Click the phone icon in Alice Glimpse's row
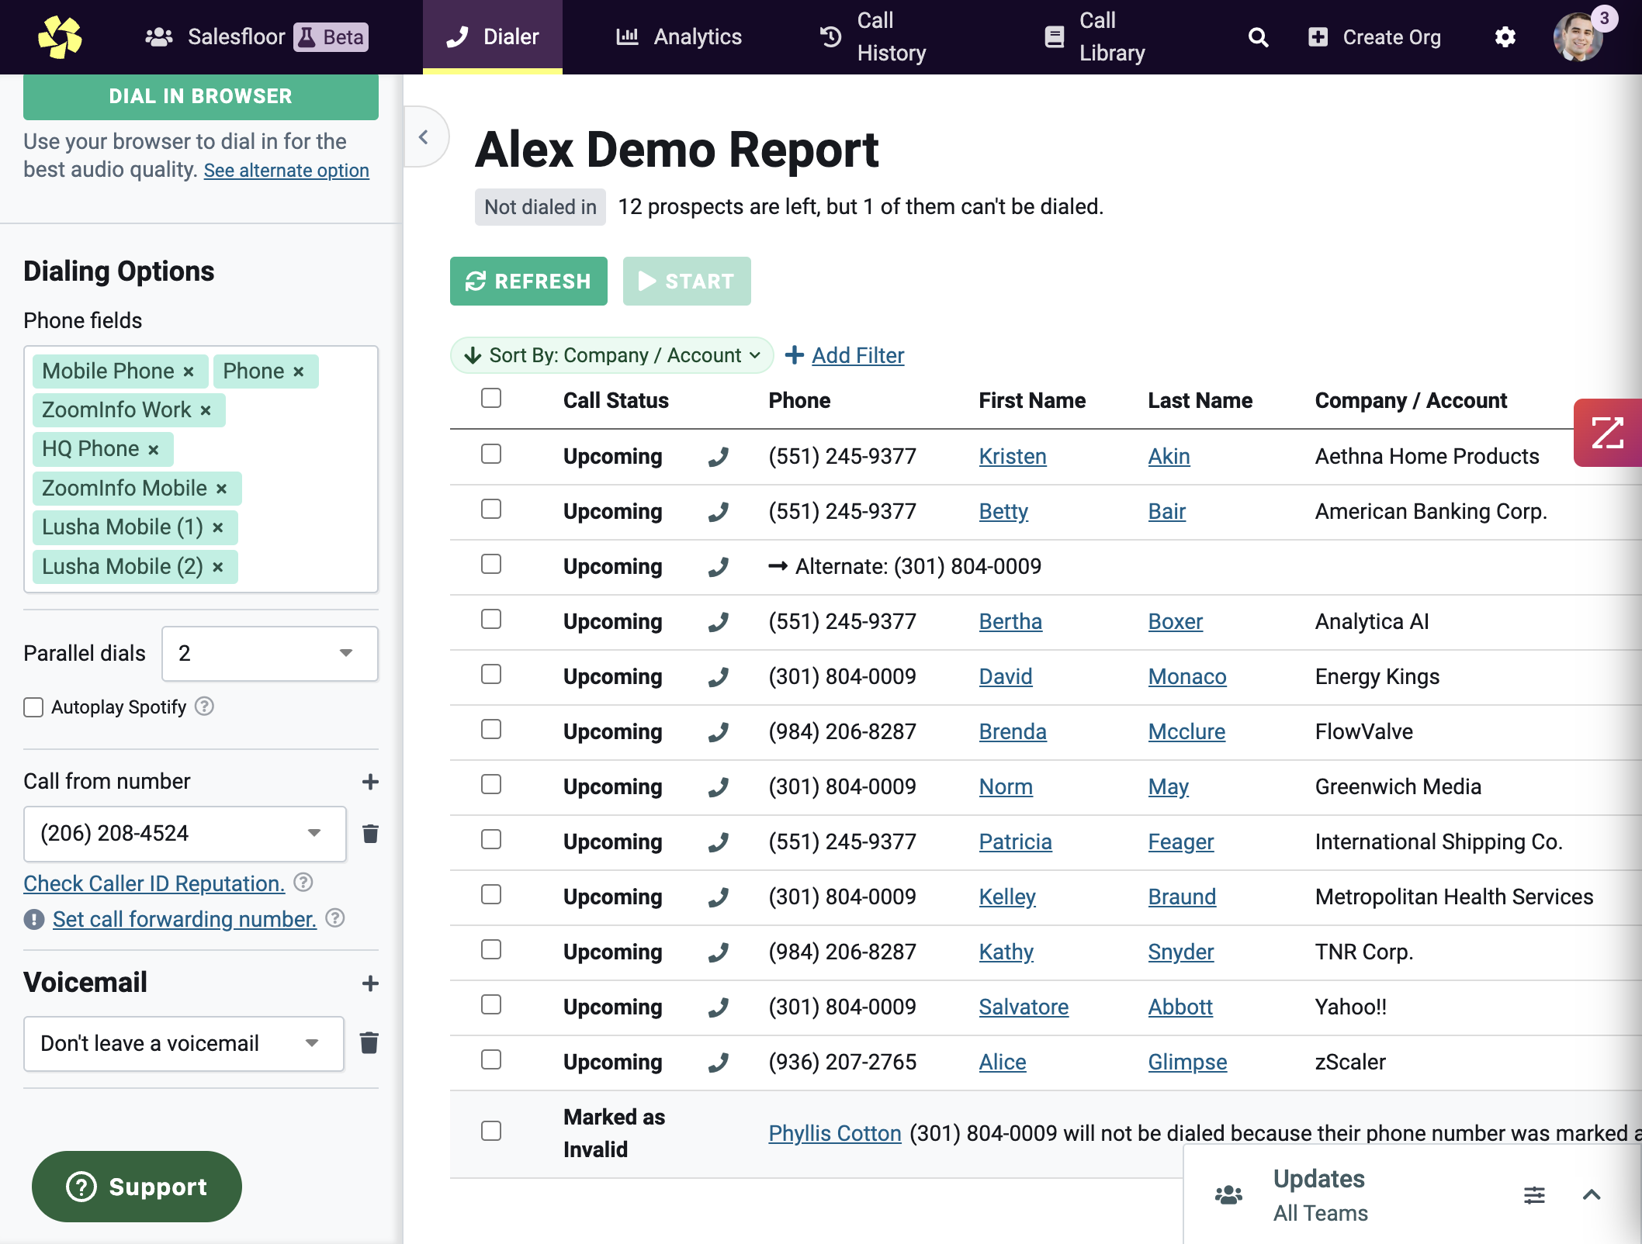The height and width of the screenshot is (1244, 1642). (x=719, y=1063)
